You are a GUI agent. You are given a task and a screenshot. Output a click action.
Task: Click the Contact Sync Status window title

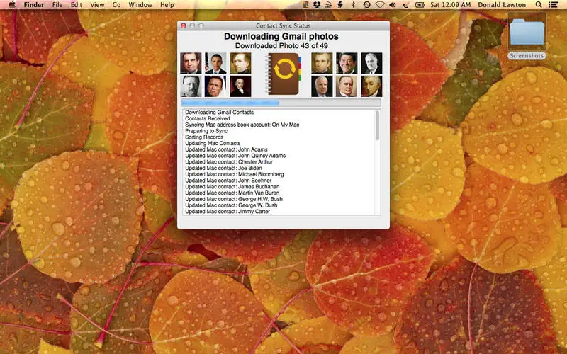click(283, 25)
